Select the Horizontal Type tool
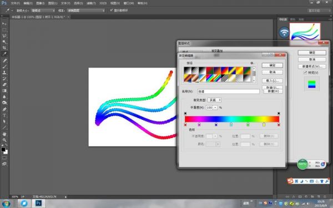 (x=4, y=115)
